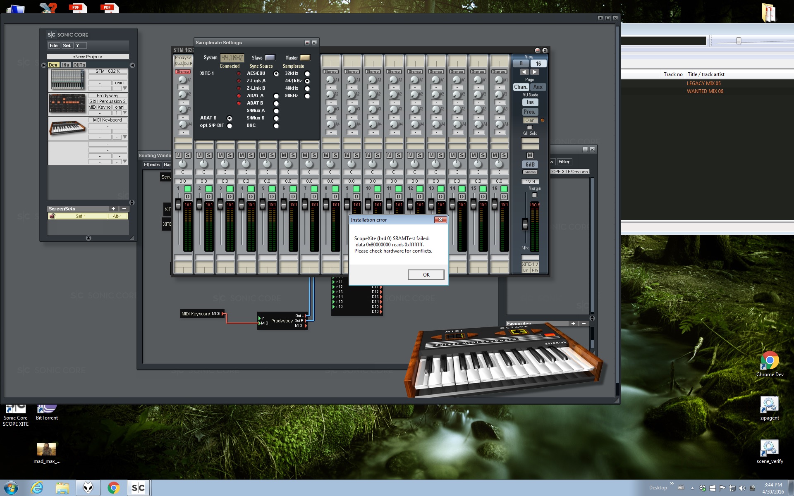794x496 pixels.
Task: Click the Kill Solo button
Action: (529, 128)
